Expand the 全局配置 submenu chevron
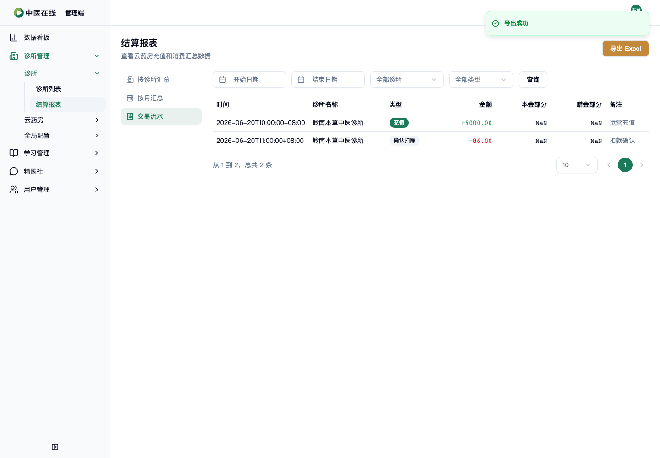 pyautogui.click(x=97, y=136)
